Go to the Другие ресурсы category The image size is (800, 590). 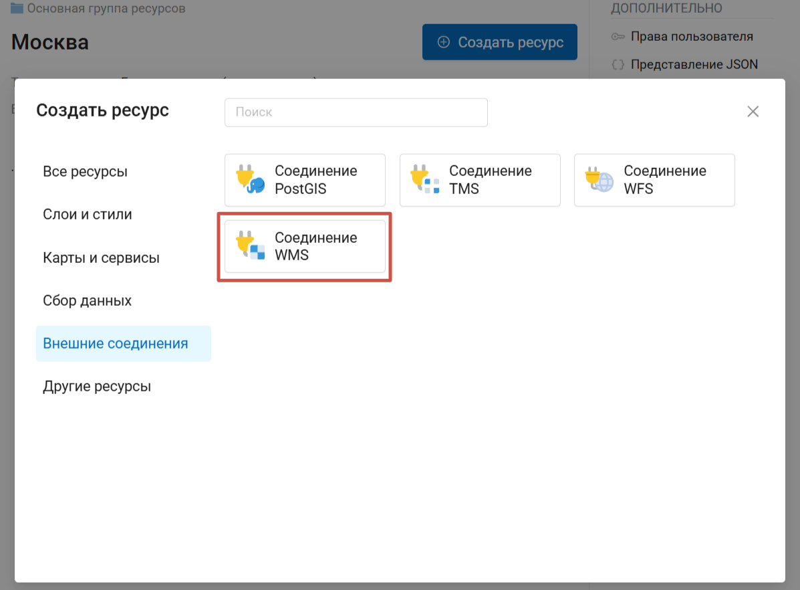point(97,387)
